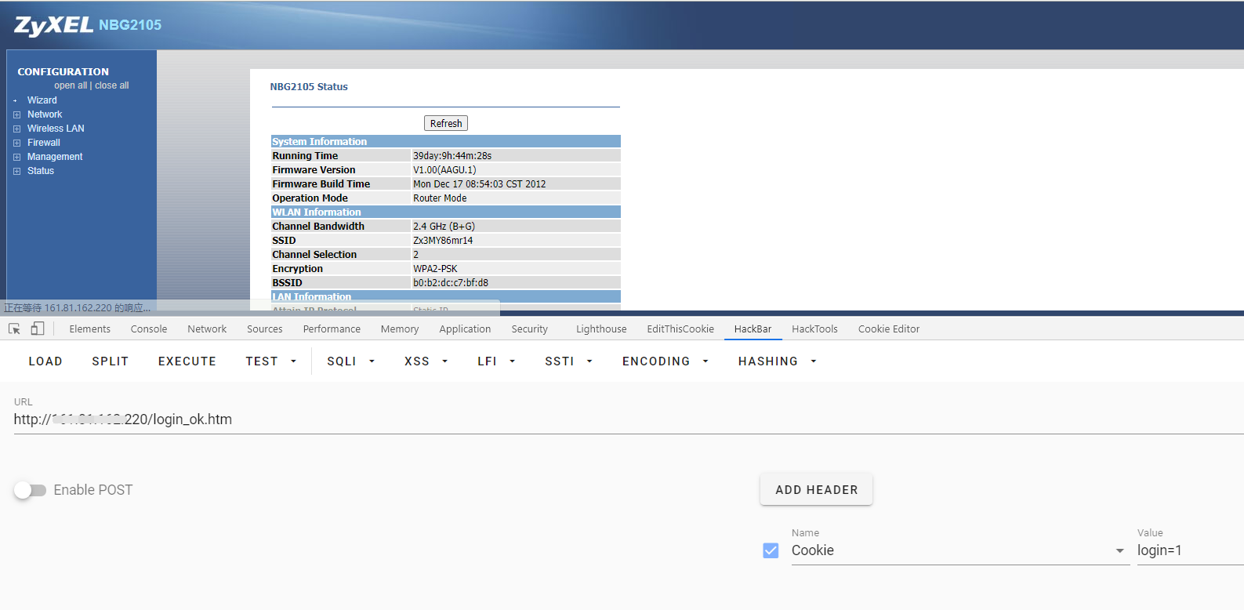Open the HASHING dropdown menu

pyautogui.click(x=776, y=361)
